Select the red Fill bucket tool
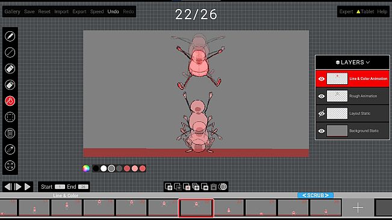 [10, 101]
